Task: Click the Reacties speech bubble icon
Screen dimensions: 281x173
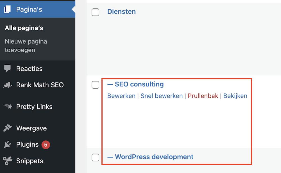Action: pyautogui.click(x=7, y=69)
